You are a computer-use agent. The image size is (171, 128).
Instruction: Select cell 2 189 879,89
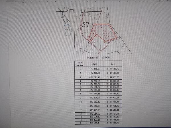tap(113, 90)
